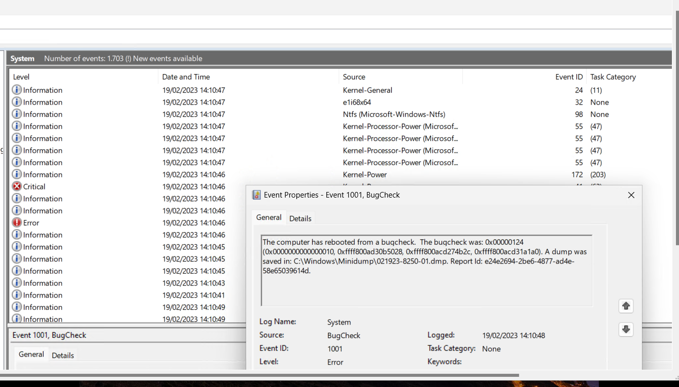Click the Logged value 19/02/2023 14:10:48
Image resolution: width=679 pixels, height=387 pixels.
pos(514,335)
